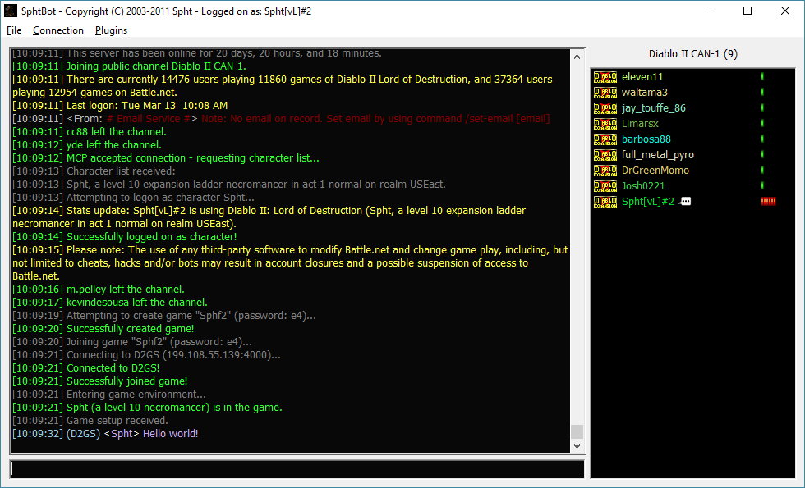Click the Diablo icon beside barbosa88
Image resolution: width=805 pixels, height=488 pixels.
coord(605,139)
